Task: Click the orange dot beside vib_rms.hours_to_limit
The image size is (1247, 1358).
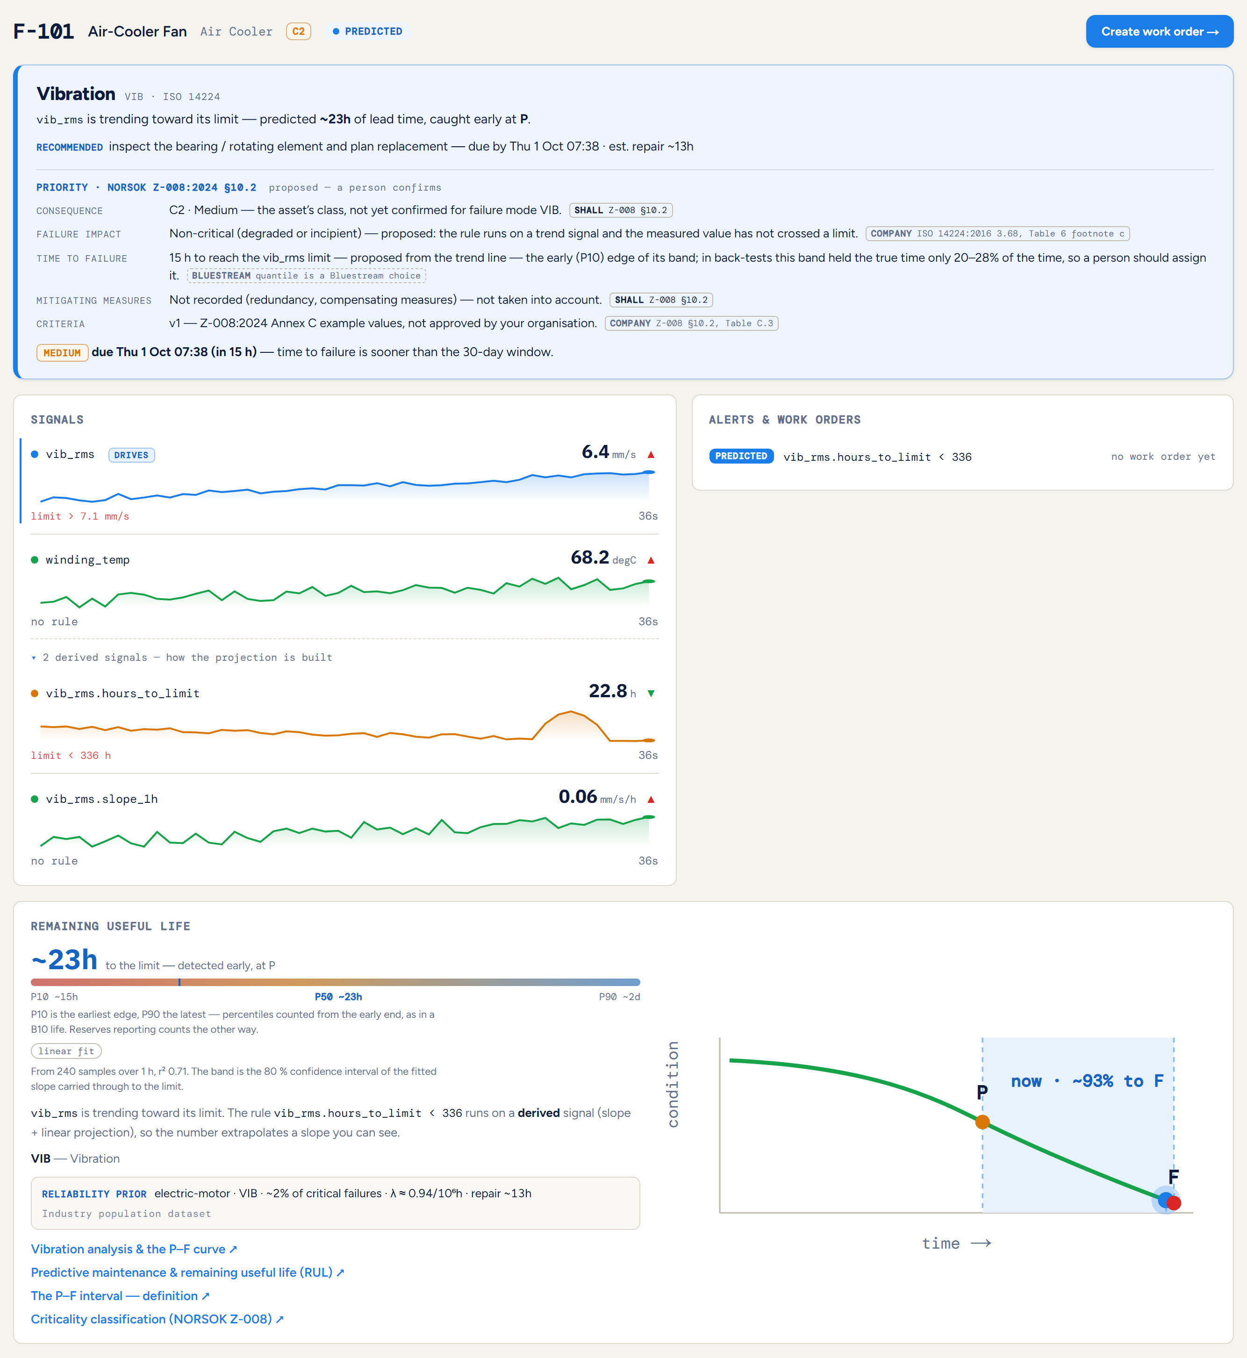Action: [35, 693]
